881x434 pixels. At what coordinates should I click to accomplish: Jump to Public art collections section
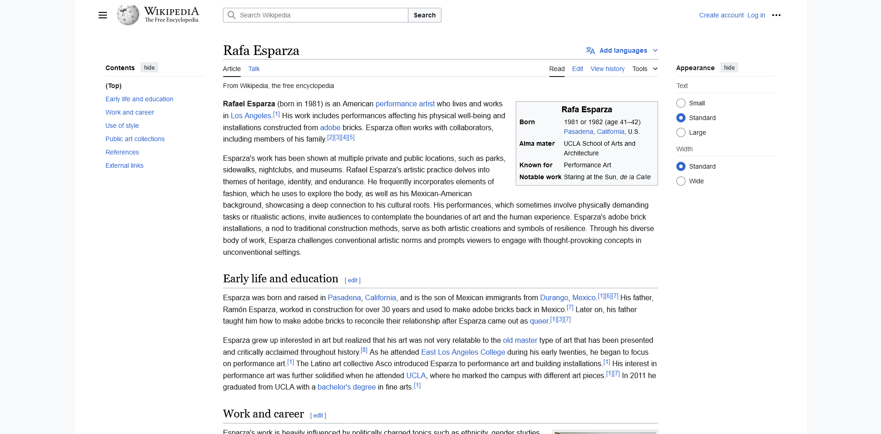[x=135, y=139]
